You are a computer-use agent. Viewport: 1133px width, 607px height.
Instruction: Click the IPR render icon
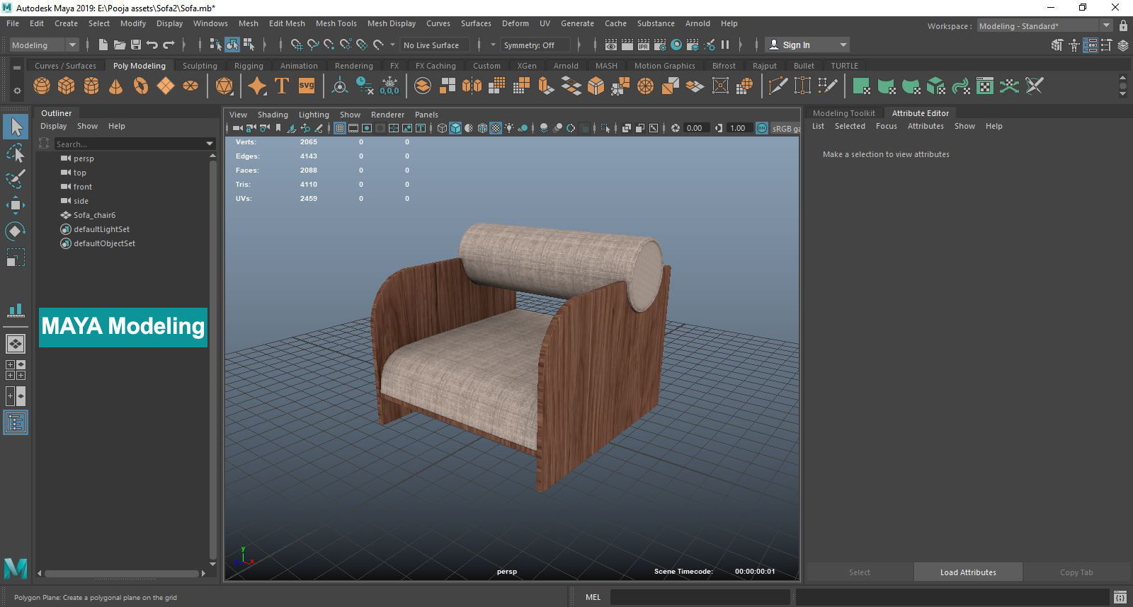click(x=644, y=45)
